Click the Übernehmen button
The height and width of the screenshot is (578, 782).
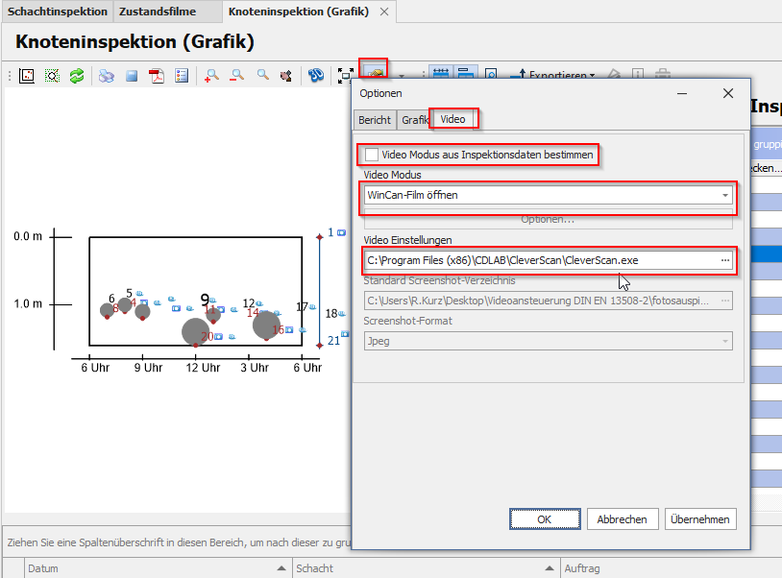click(x=700, y=519)
